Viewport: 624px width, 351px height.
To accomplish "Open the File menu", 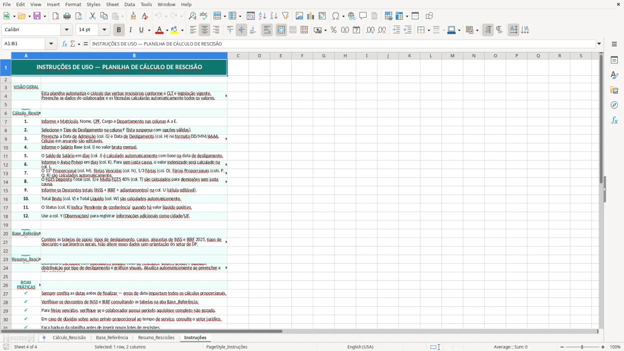I will [x=7, y=4].
